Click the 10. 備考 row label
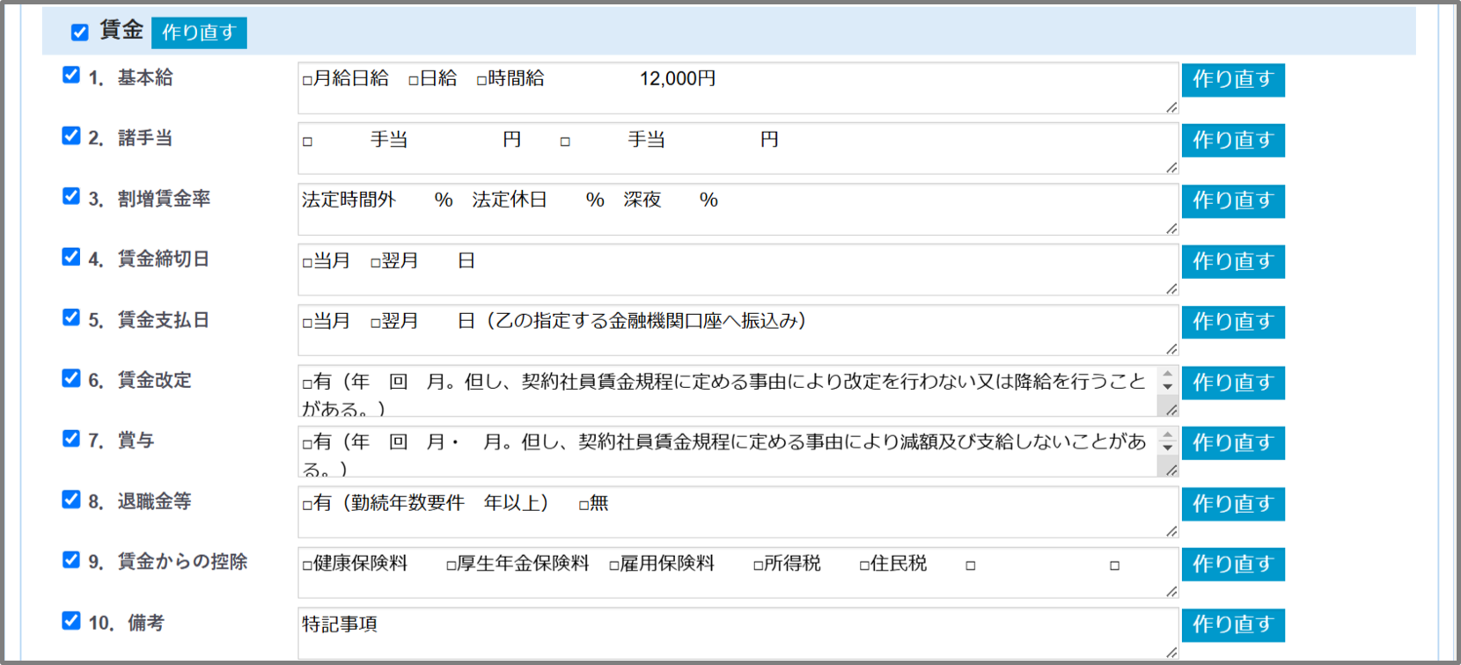1461x665 pixels. (x=126, y=623)
